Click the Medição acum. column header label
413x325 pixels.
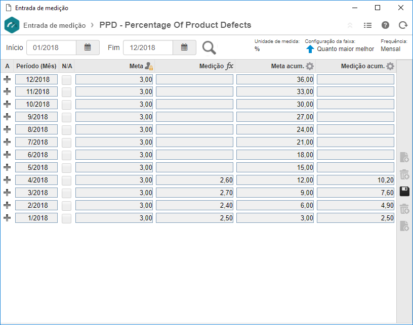tap(363, 66)
